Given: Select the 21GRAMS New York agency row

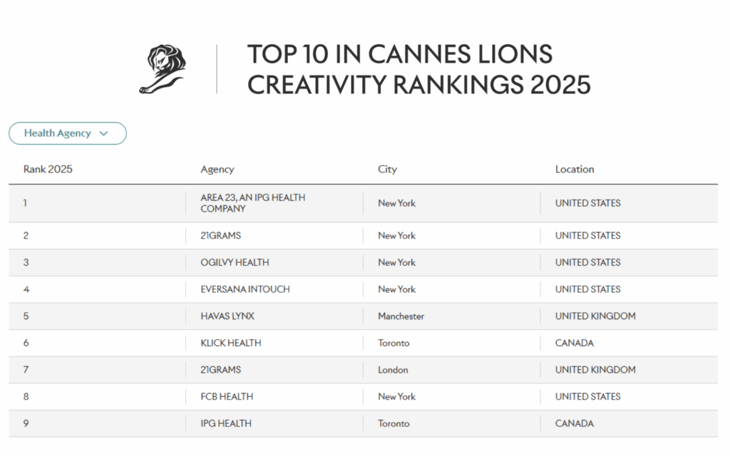Looking at the screenshot, I should coord(221,236).
